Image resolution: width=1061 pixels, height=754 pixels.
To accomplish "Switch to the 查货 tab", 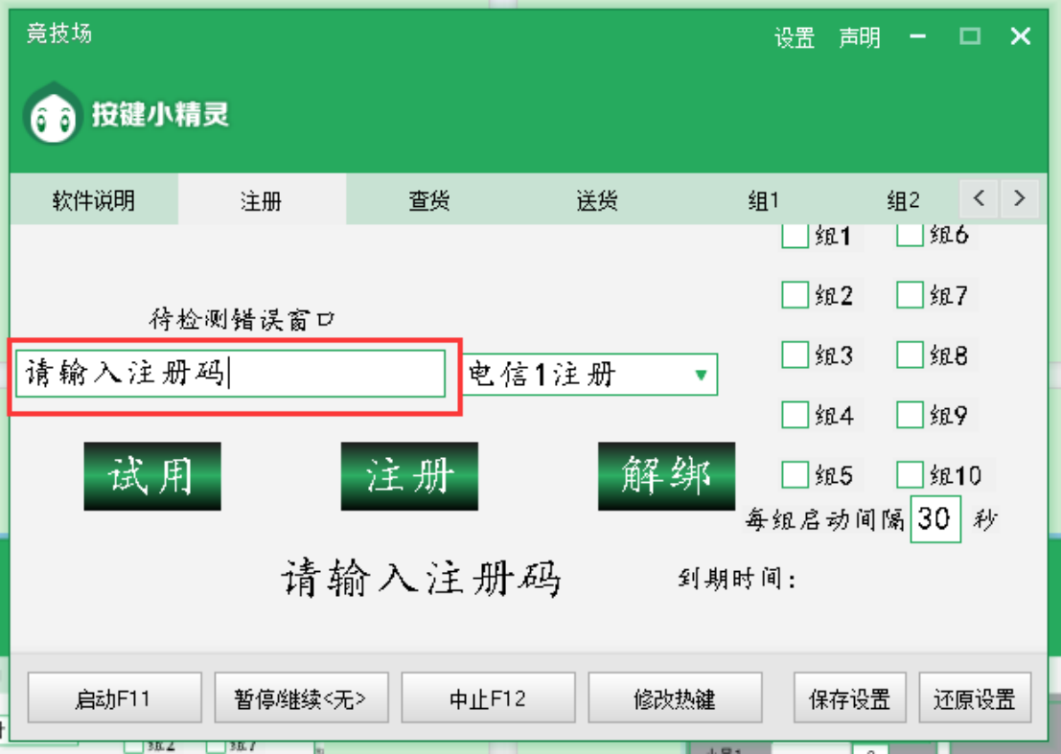I will [428, 200].
